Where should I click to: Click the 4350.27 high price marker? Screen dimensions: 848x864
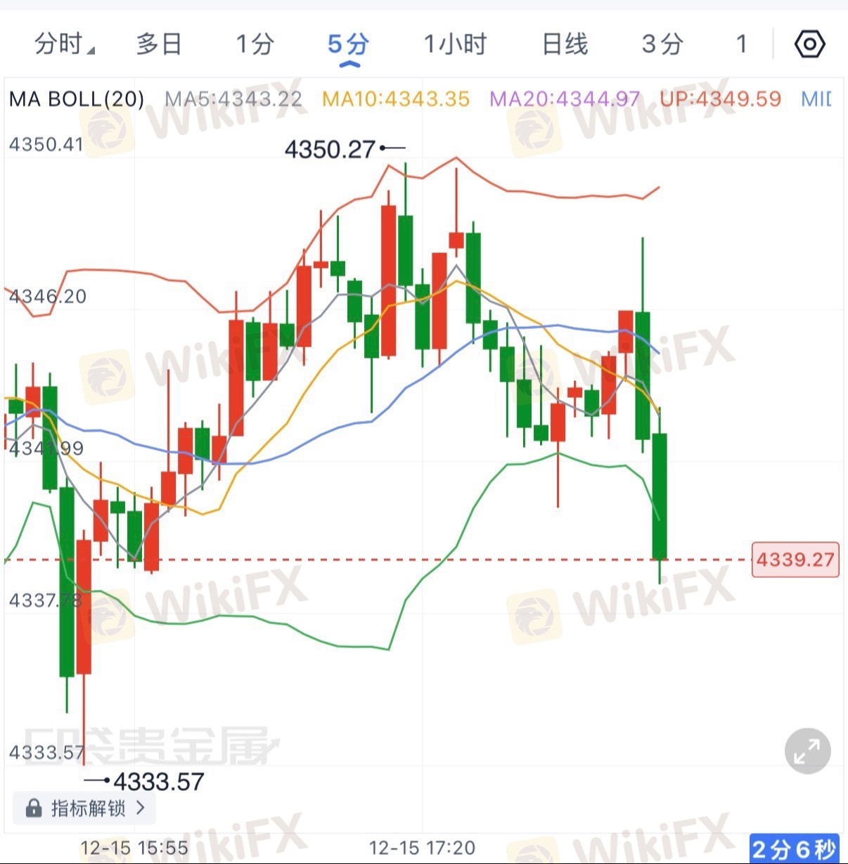[x=330, y=149]
